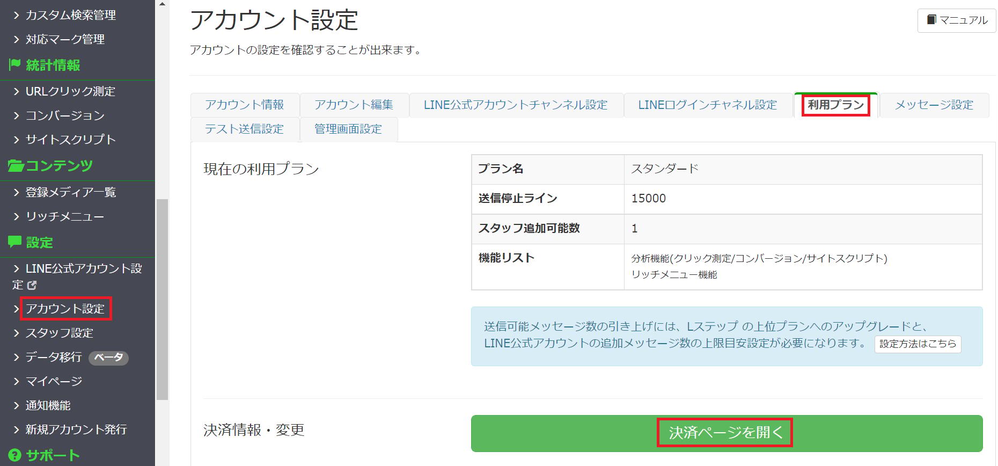Click the external link icon after LINE公式アカウント設定
The width and height of the screenshot is (998, 466).
pos(32,285)
